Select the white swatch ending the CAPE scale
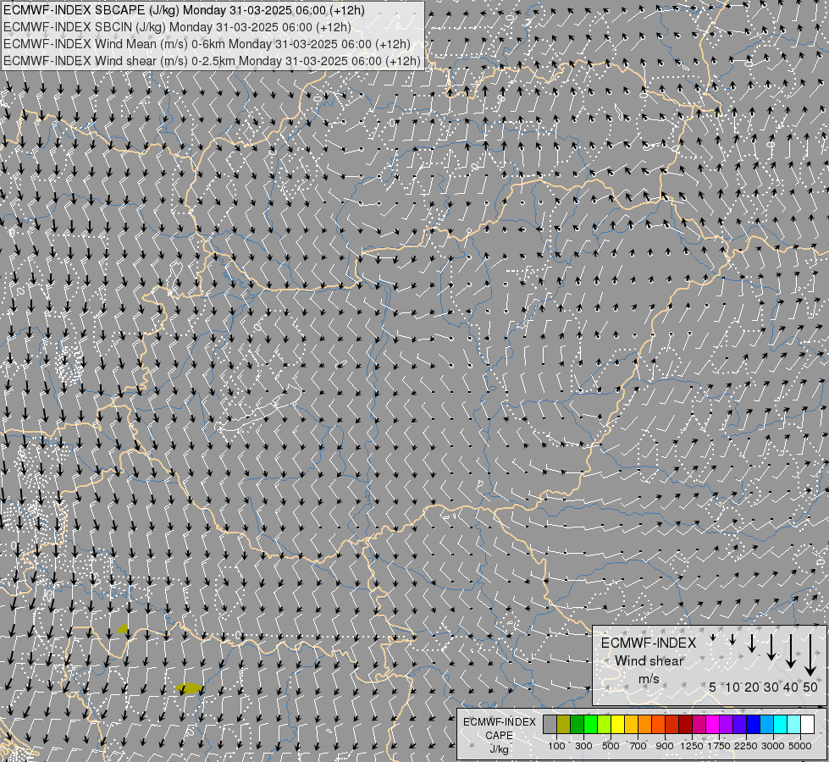Viewport: 829px width, 762px height. (x=808, y=725)
